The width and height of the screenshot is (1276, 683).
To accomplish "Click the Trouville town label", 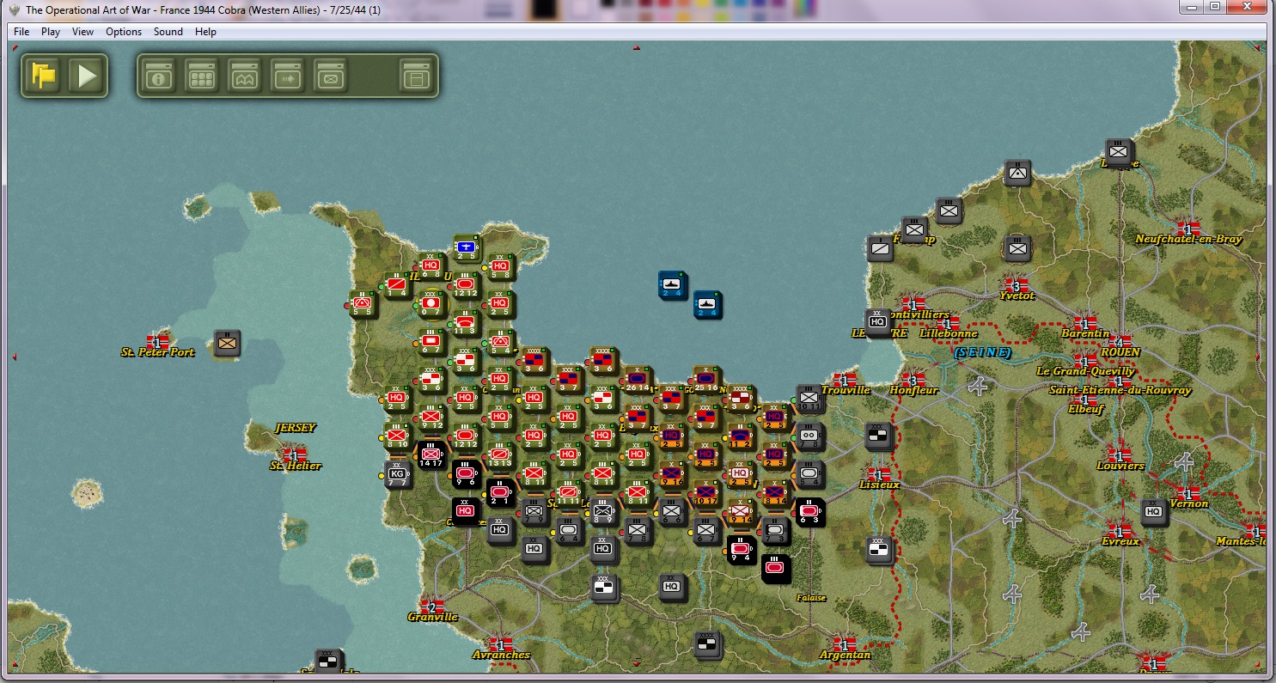I will tap(846, 390).
